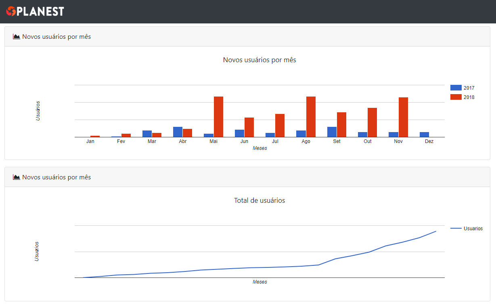Click the chart icon in the first panel header
496x307 pixels.
point(16,36)
